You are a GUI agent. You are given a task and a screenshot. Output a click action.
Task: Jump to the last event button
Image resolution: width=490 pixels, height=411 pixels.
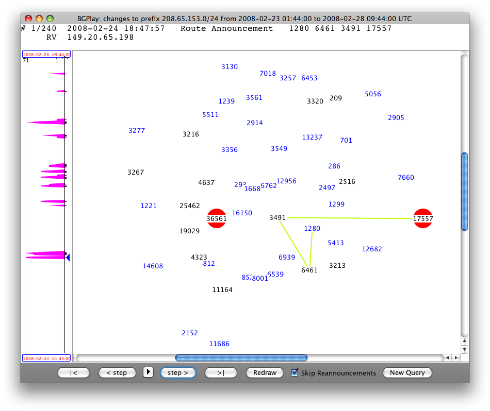221,372
